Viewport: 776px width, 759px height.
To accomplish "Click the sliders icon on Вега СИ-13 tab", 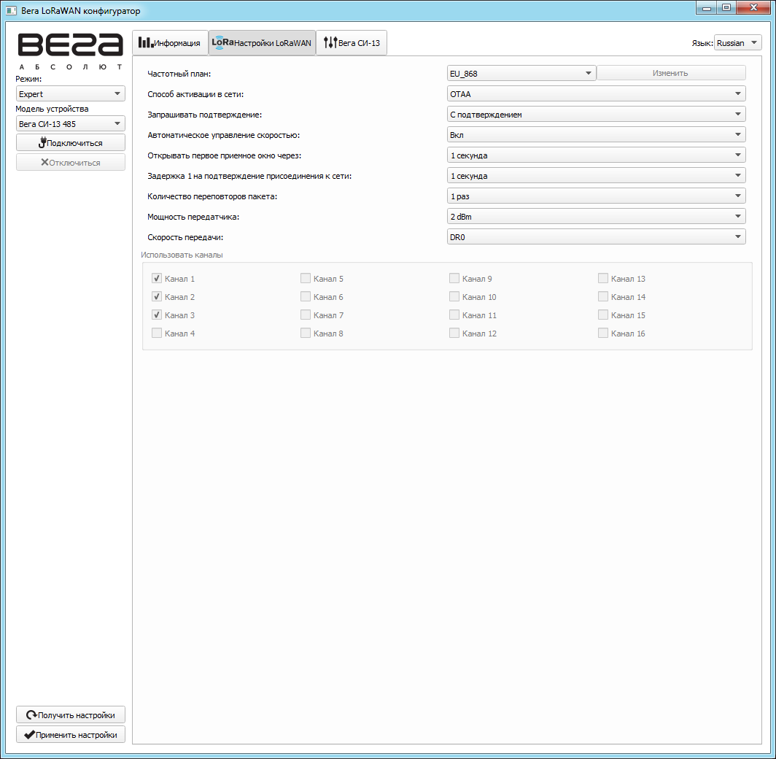I will click(330, 42).
